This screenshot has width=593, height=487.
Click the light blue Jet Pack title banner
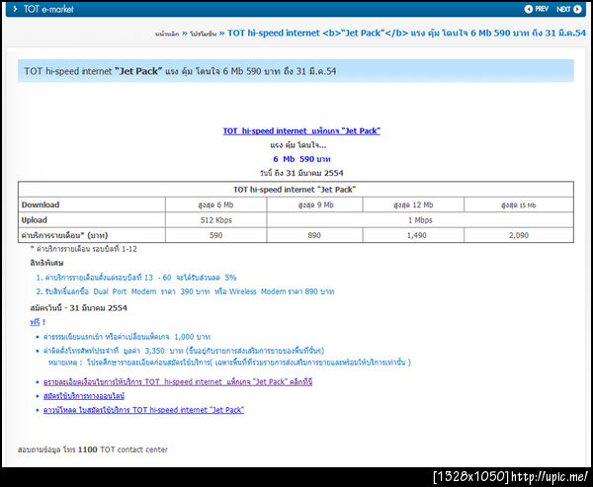(296, 71)
